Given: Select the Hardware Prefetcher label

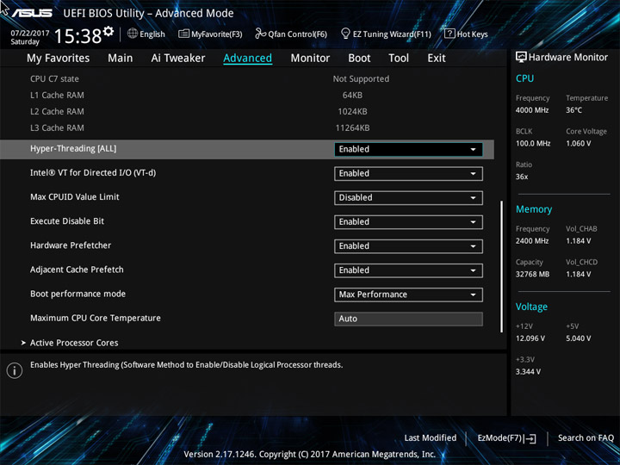Looking at the screenshot, I should pos(71,245).
